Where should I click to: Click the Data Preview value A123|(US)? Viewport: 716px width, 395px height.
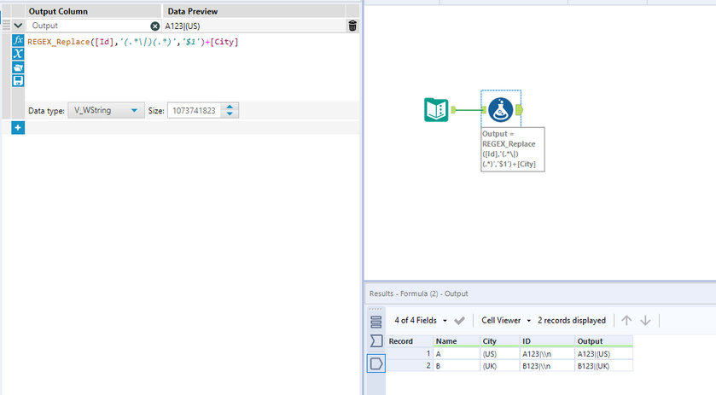click(183, 26)
